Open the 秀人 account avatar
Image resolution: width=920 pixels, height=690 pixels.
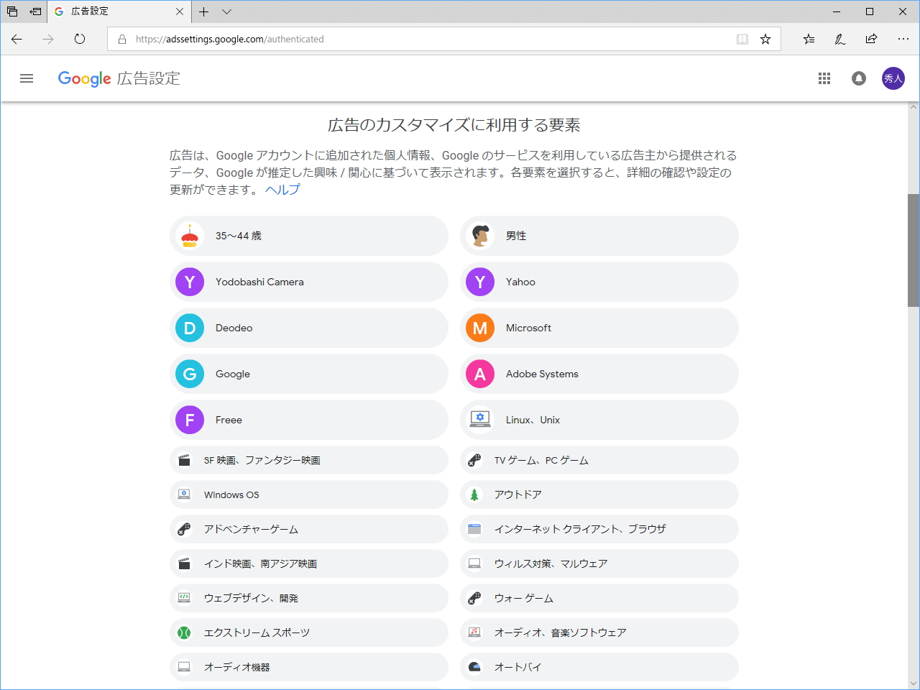893,78
